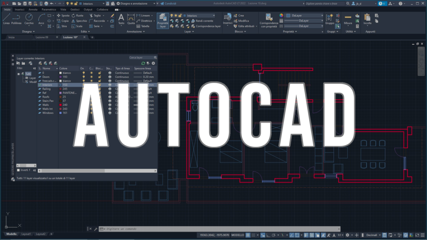Check the Inverti filtro checkbox

18,170
